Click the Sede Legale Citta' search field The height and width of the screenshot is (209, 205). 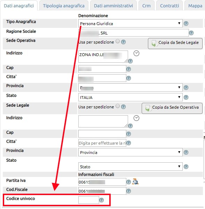point(102,143)
